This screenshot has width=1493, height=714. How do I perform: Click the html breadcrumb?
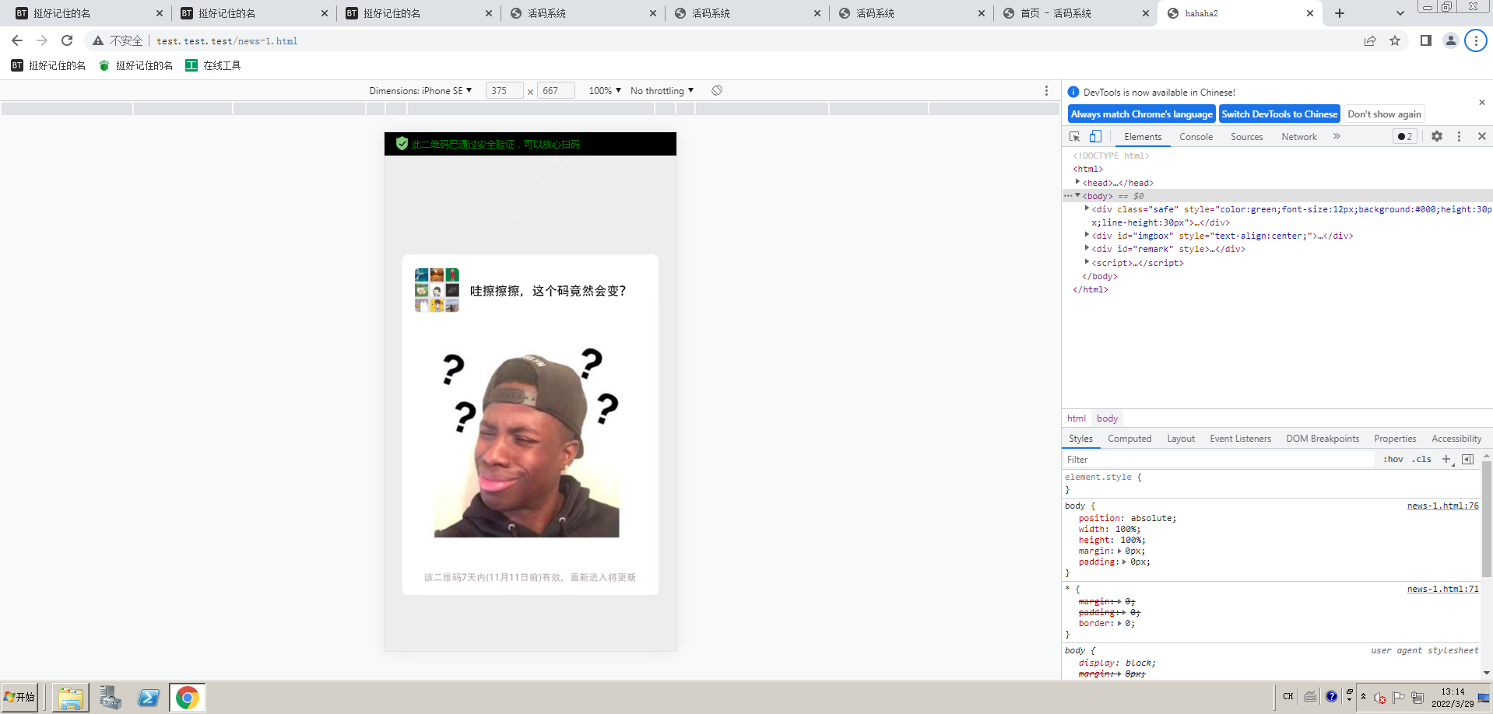pyautogui.click(x=1077, y=418)
